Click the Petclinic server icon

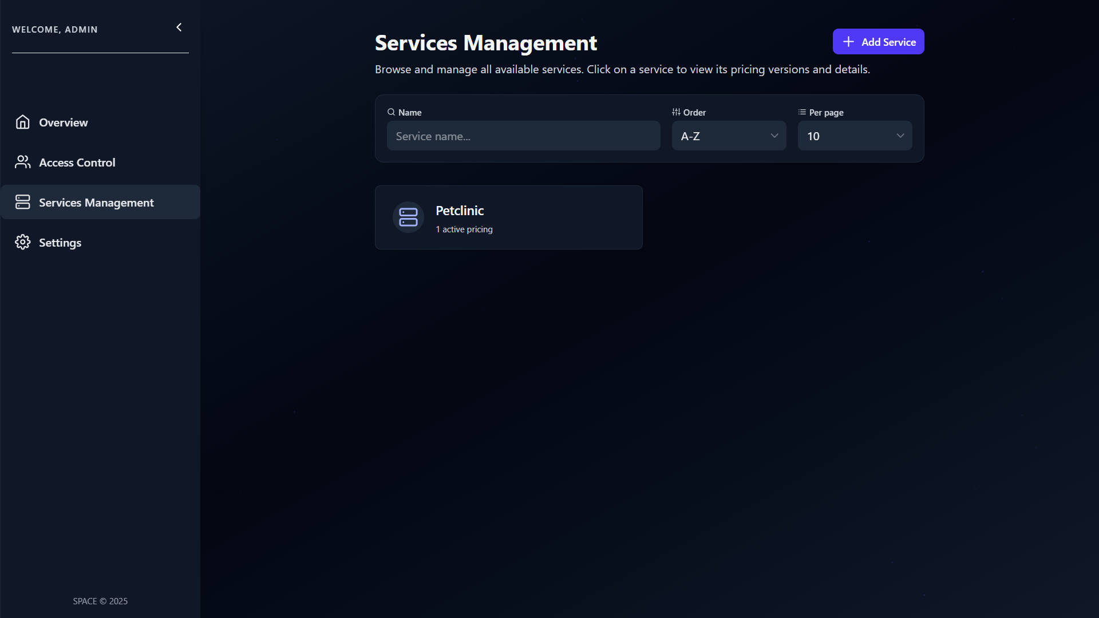(408, 217)
